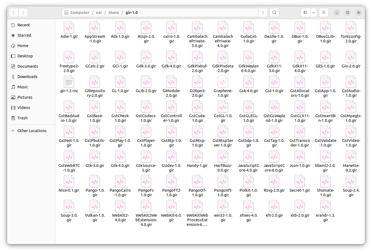
Task: Open Music in the sidebar
Action: pos(31,87)
